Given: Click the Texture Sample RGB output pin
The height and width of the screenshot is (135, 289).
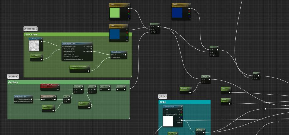Looking at the screenshot, I should point(181,109).
